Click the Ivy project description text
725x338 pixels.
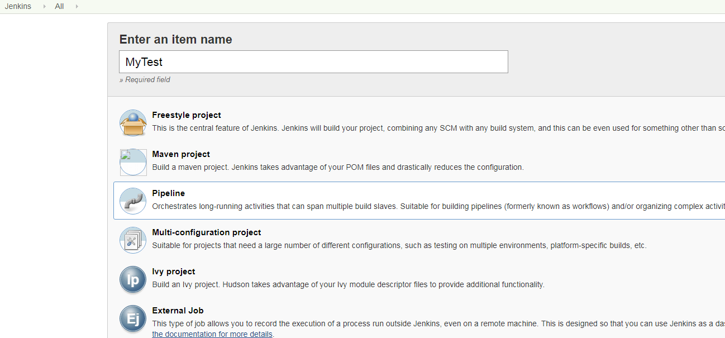[x=348, y=284]
